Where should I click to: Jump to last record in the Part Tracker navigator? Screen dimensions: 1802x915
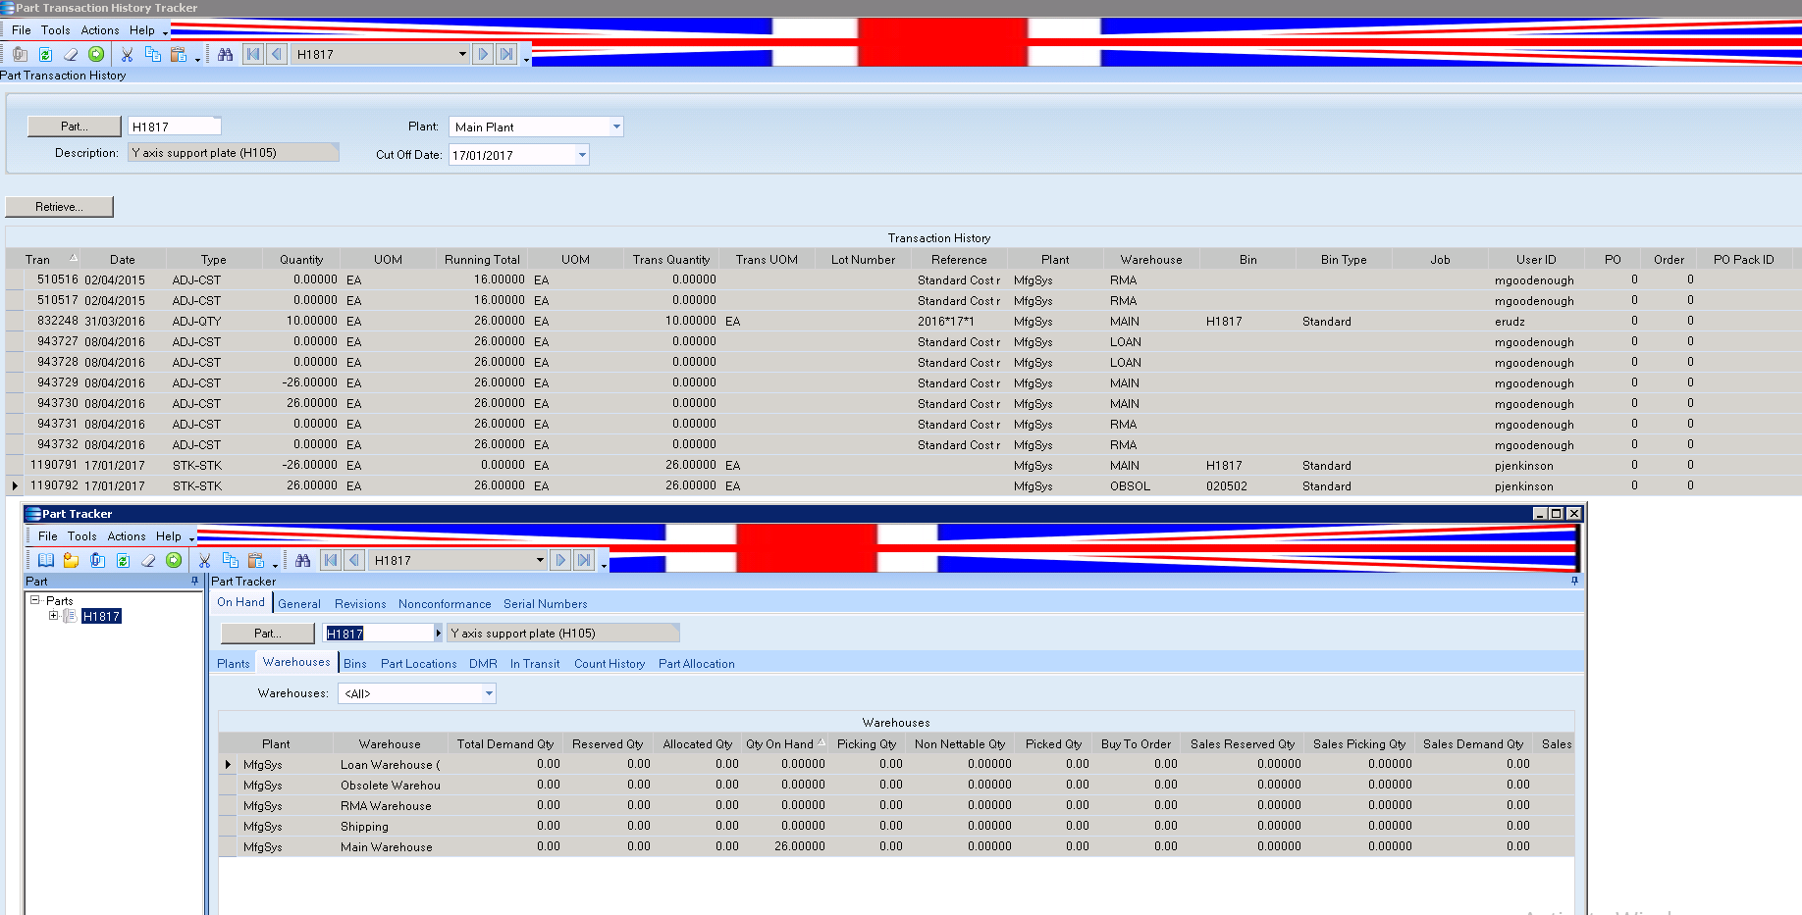(584, 561)
